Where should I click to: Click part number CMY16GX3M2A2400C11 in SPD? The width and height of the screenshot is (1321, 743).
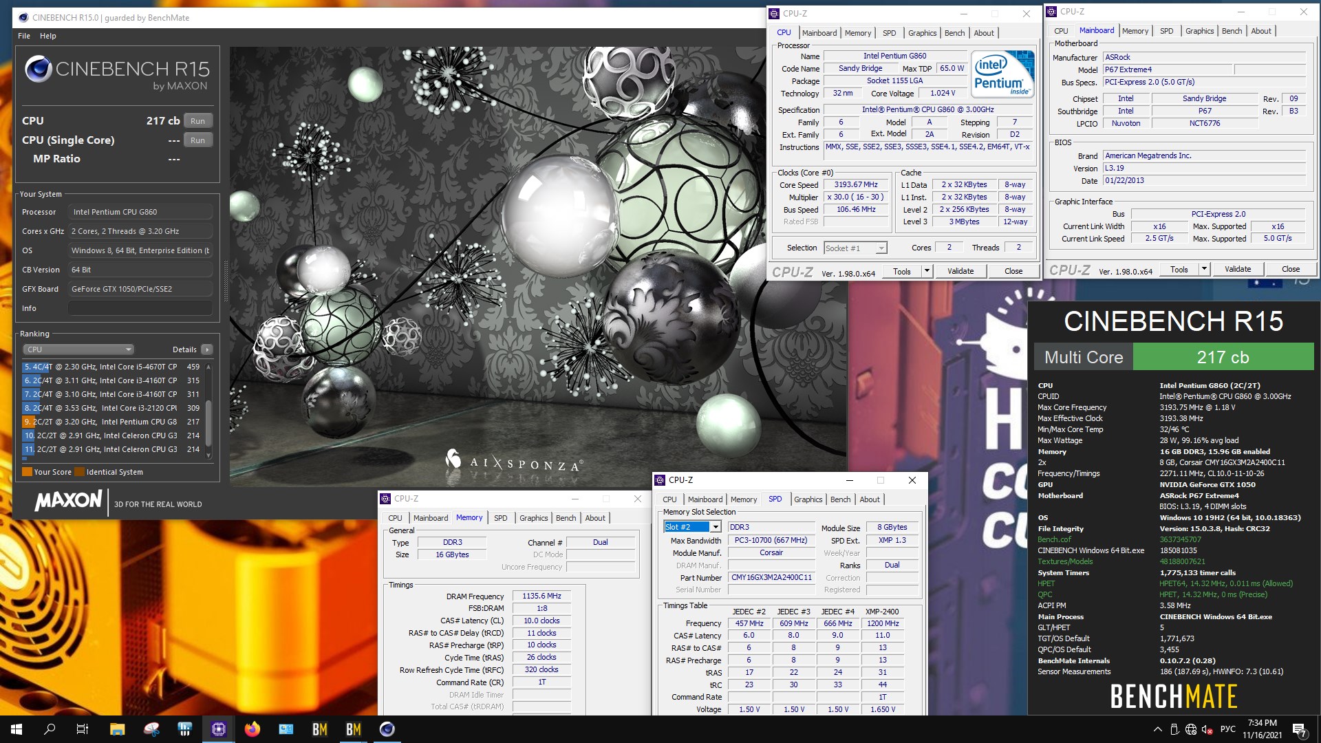pos(771,578)
